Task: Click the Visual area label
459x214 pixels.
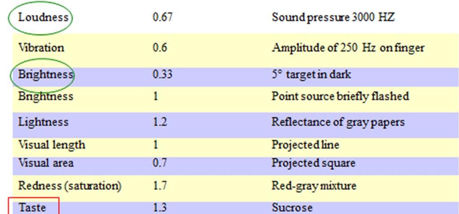Action: (x=46, y=163)
